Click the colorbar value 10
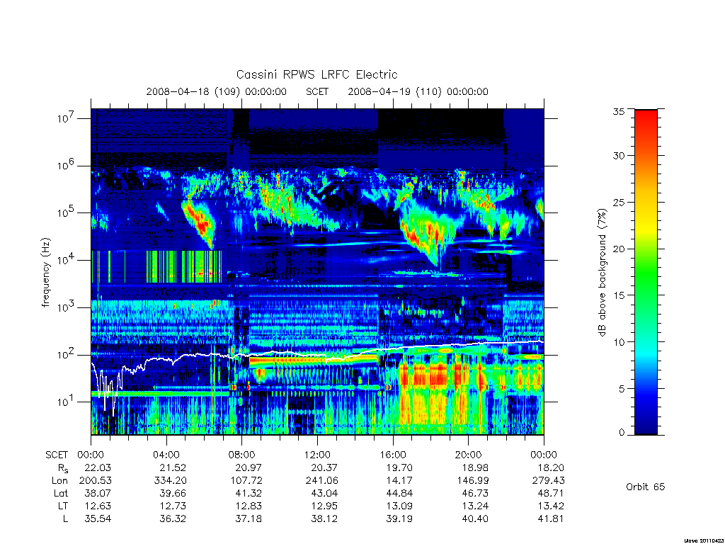The height and width of the screenshot is (544, 725). point(618,342)
